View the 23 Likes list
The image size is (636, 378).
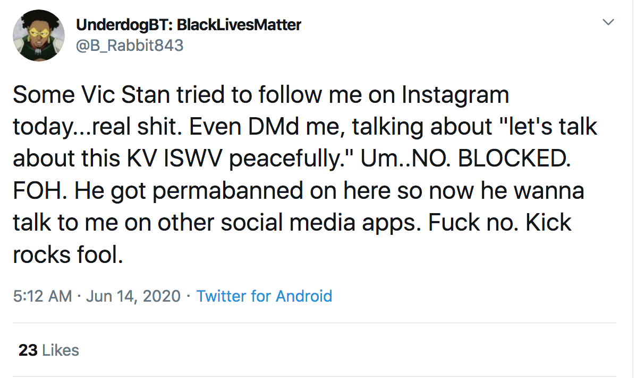(49, 350)
